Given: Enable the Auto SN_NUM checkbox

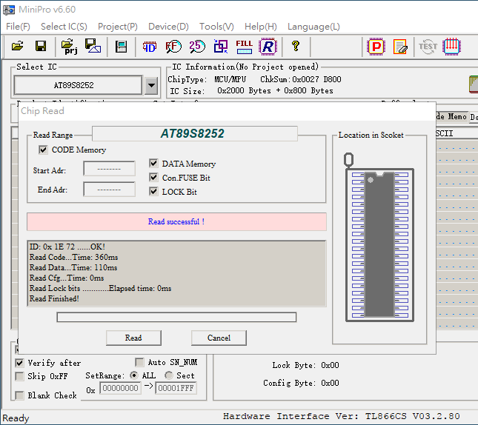Looking at the screenshot, I should click(139, 362).
